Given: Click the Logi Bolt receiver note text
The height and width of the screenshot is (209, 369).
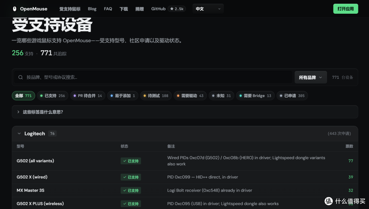Looking at the screenshot, I should (x=210, y=191).
